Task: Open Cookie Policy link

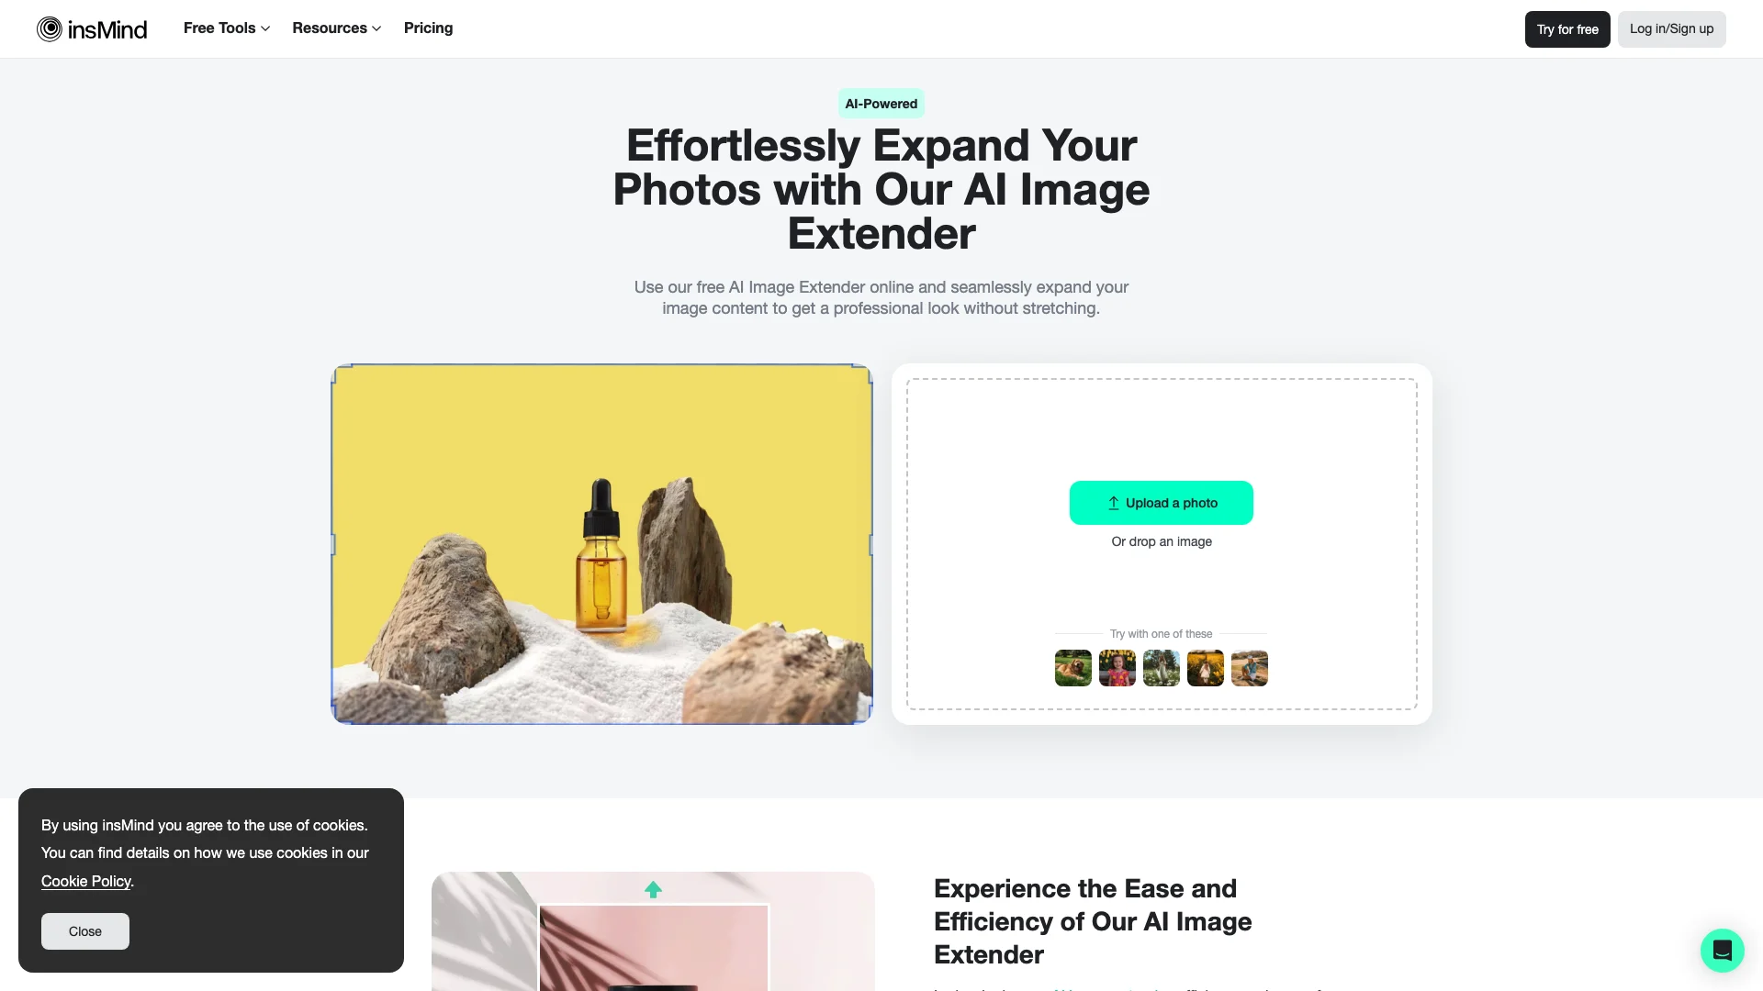Action: tap(84, 881)
